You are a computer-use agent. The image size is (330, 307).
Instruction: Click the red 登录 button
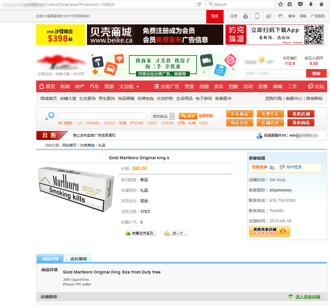pos(215,16)
